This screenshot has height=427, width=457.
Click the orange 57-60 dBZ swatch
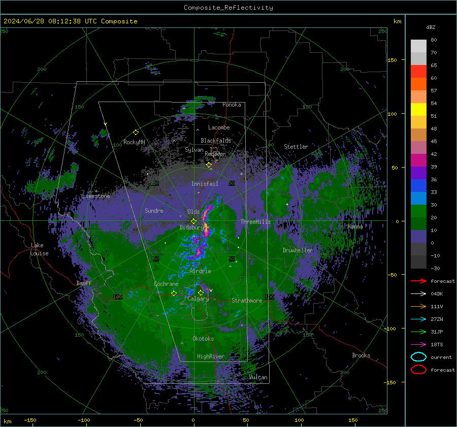(x=418, y=84)
